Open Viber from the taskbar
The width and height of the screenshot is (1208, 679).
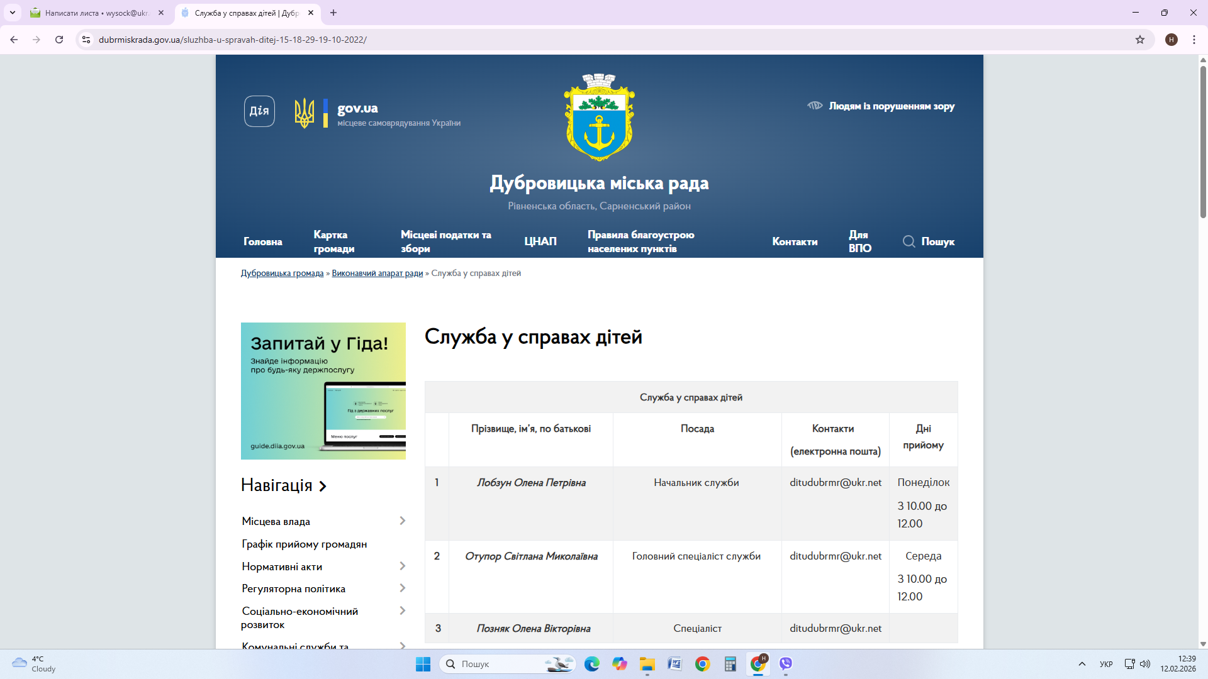click(x=785, y=664)
